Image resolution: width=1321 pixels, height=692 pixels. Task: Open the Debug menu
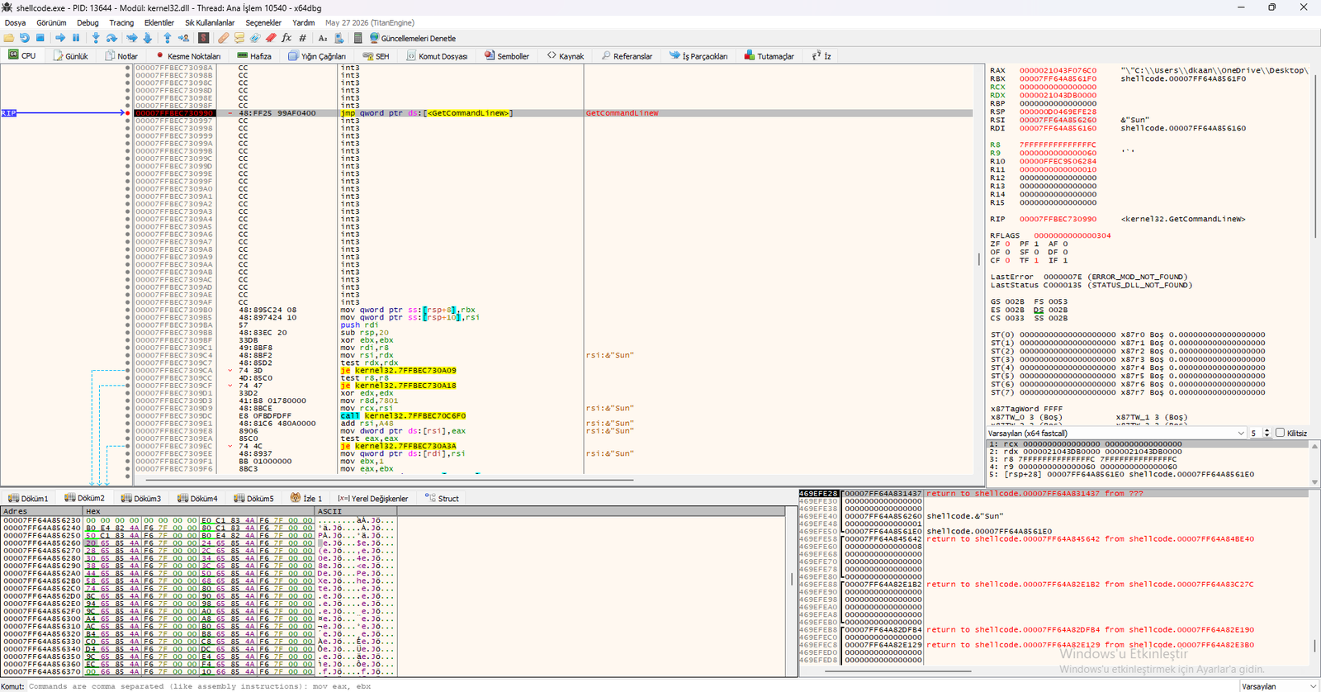pos(88,23)
